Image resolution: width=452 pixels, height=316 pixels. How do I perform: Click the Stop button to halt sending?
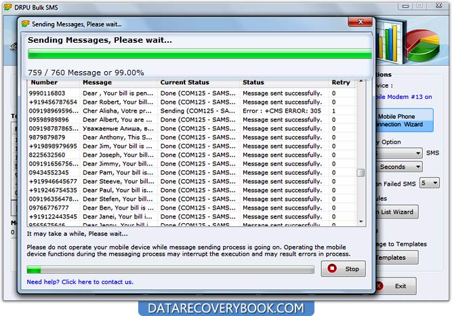(x=344, y=269)
